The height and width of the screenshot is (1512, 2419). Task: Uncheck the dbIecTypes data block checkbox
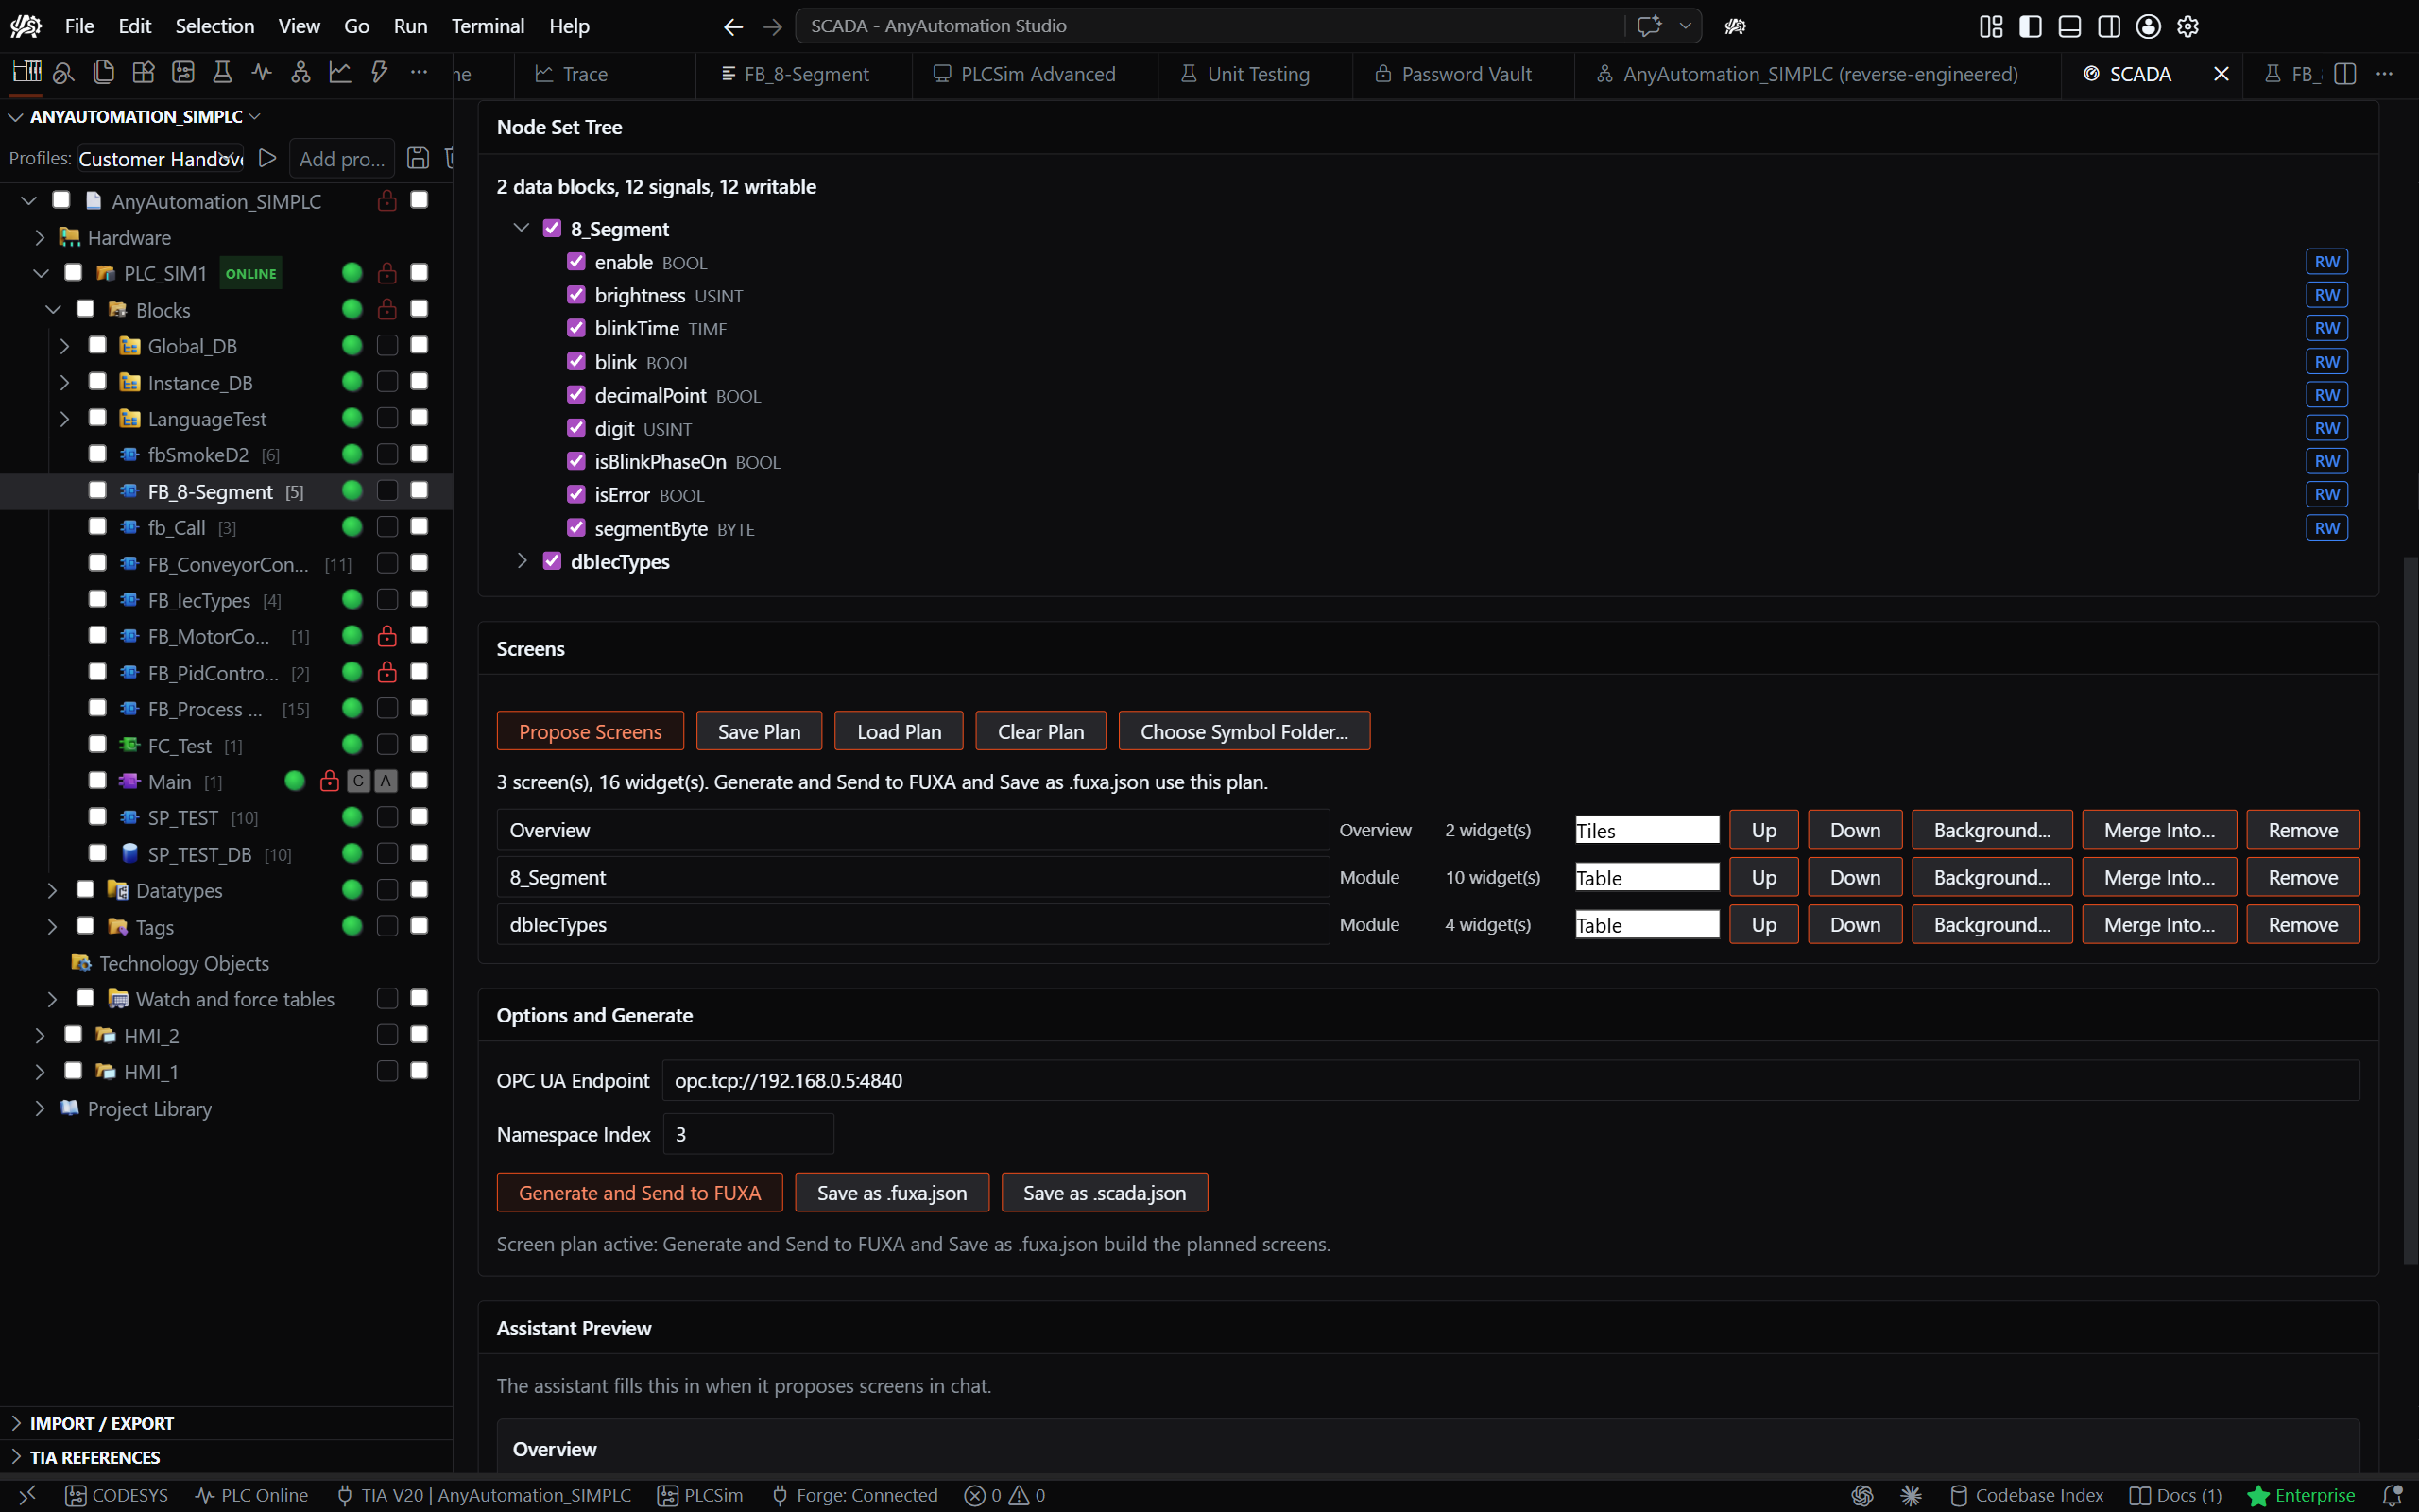pos(552,561)
